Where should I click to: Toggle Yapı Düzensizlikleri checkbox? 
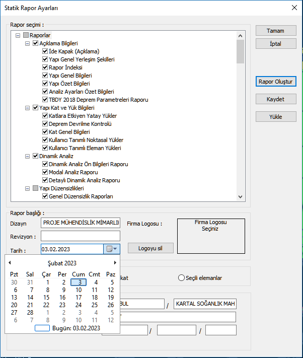[35, 188]
